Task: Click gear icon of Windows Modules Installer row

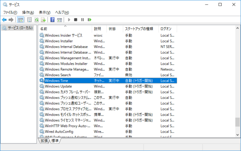Action: pos(42,63)
